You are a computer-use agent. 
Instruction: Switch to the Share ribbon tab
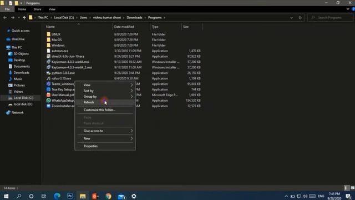coord(37,9)
